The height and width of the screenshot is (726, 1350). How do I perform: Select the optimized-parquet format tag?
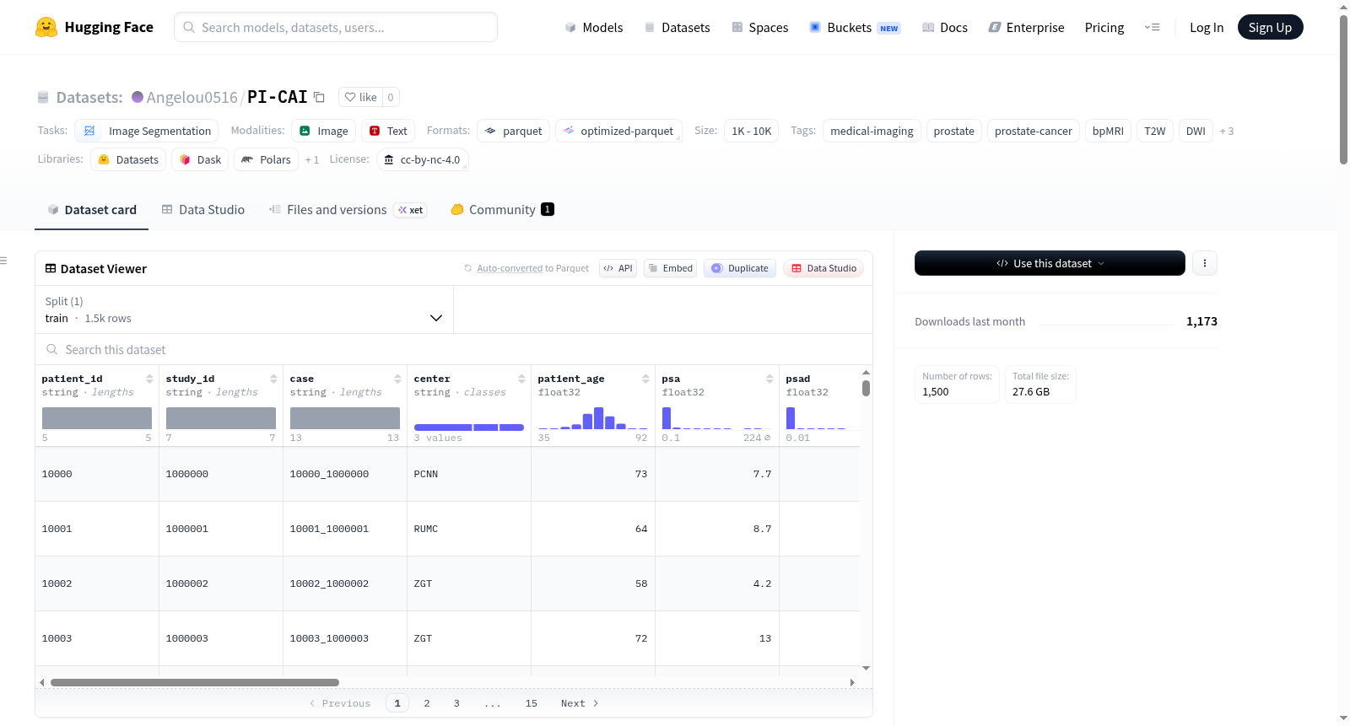pyautogui.click(x=618, y=131)
